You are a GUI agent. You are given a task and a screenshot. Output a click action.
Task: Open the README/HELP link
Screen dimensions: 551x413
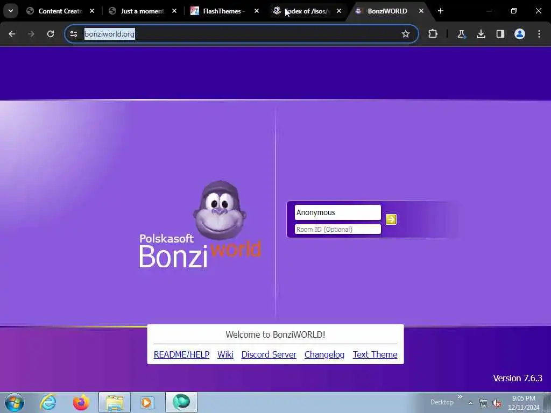182,355
